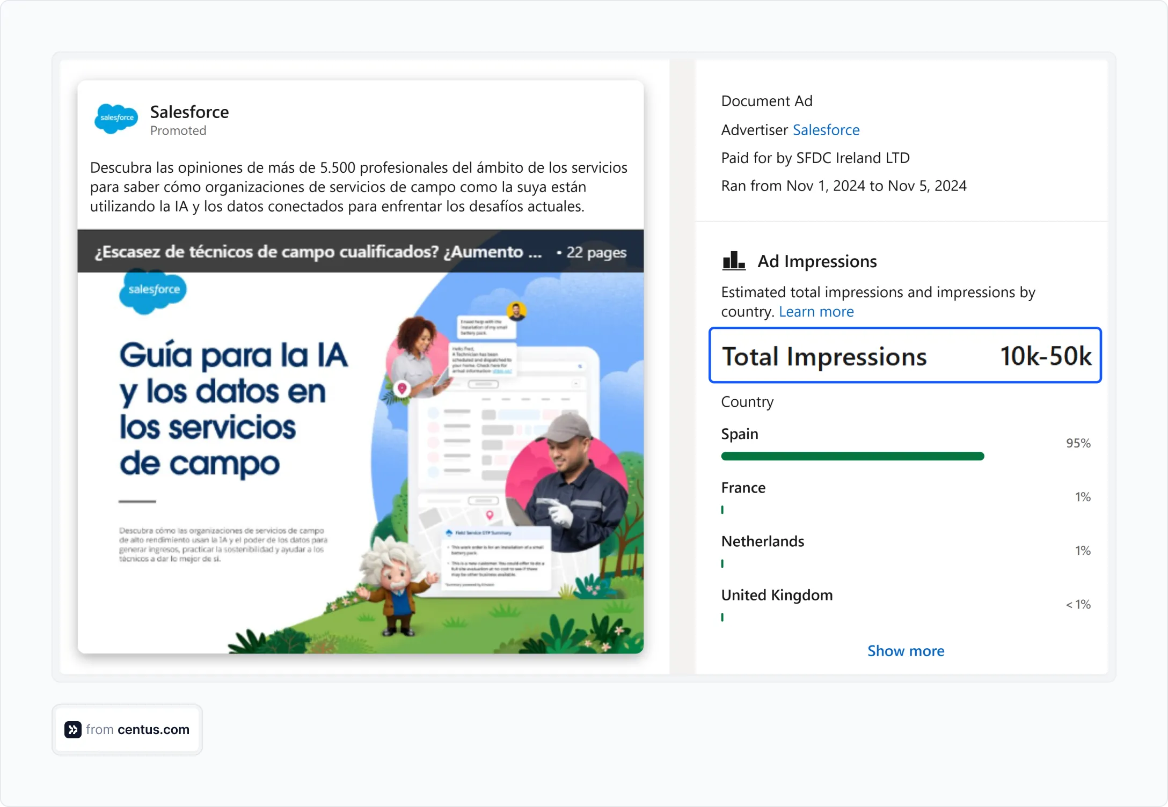The height and width of the screenshot is (807, 1168).
Task: Click the Salesforce cloud icon beside Promoted label
Action: click(x=116, y=119)
